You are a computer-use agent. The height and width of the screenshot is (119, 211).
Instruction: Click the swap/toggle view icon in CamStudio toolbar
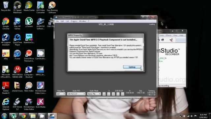point(171,40)
